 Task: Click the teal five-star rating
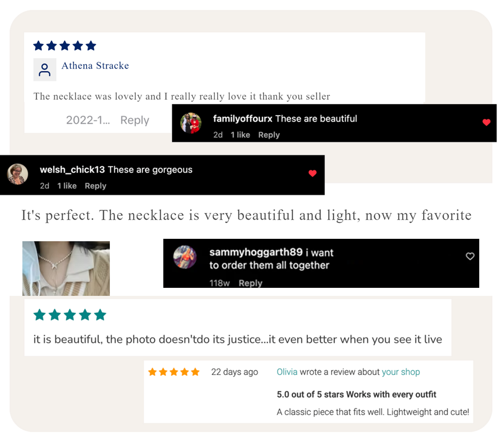[x=70, y=315]
